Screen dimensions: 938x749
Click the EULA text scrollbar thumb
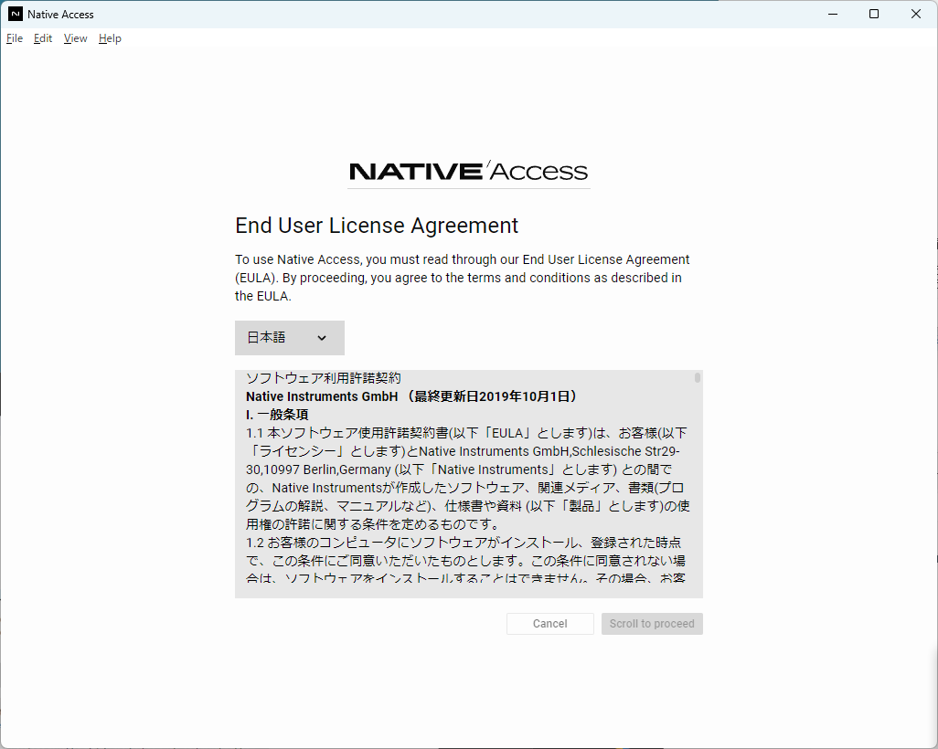click(698, 377)
